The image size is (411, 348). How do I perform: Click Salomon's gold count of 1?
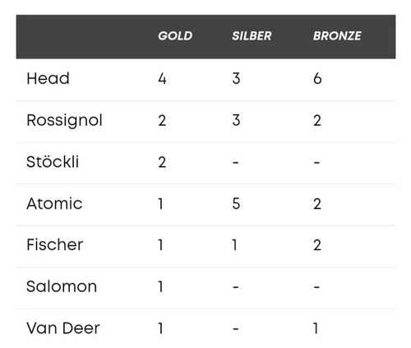[160, 287]
